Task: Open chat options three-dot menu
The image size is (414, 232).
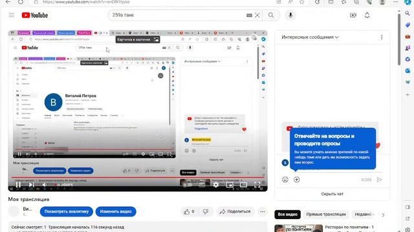Action: coord(382,37)
